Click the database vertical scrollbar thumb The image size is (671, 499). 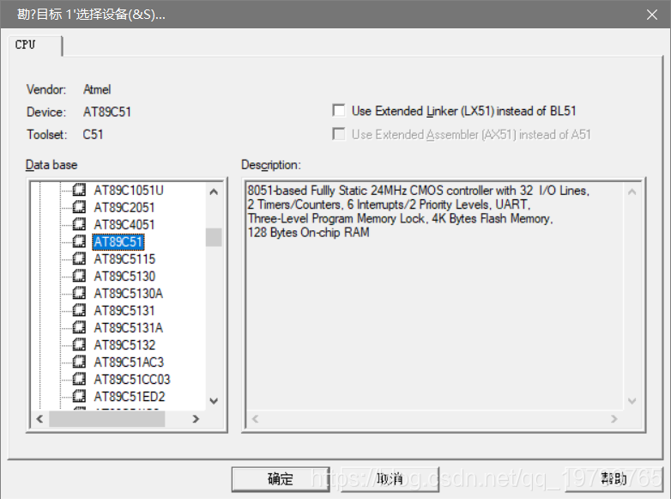[x=214, y=237]
